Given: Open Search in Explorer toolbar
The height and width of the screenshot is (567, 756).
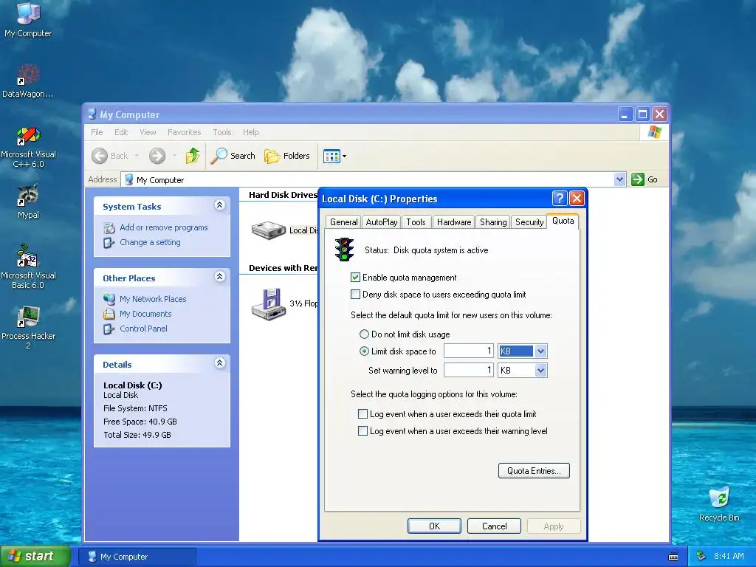Looking at the screenshot, I should tap(233, 156).
